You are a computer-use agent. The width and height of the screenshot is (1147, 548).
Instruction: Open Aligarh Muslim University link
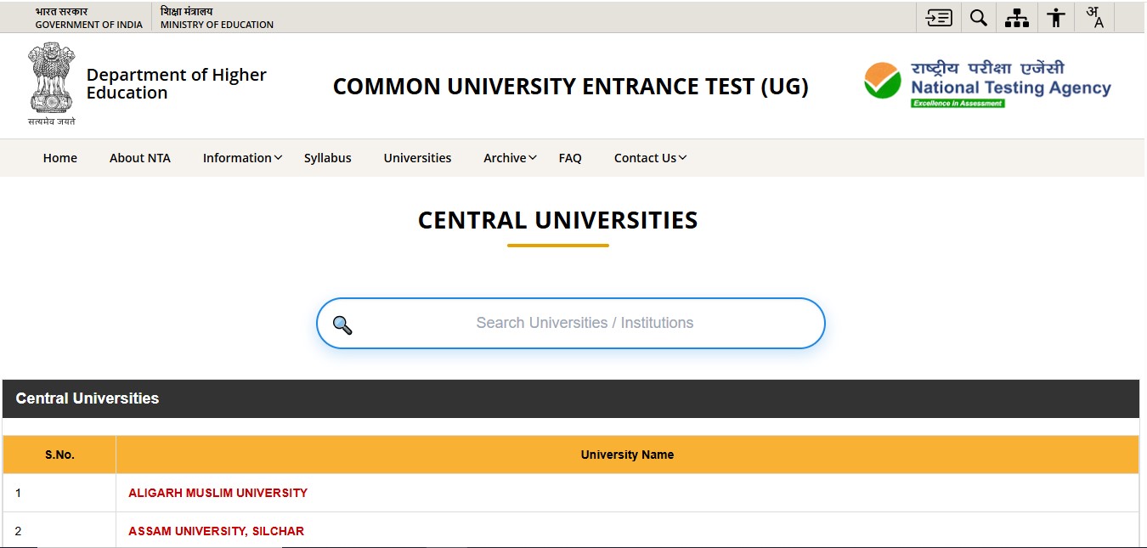coord(218,493)
